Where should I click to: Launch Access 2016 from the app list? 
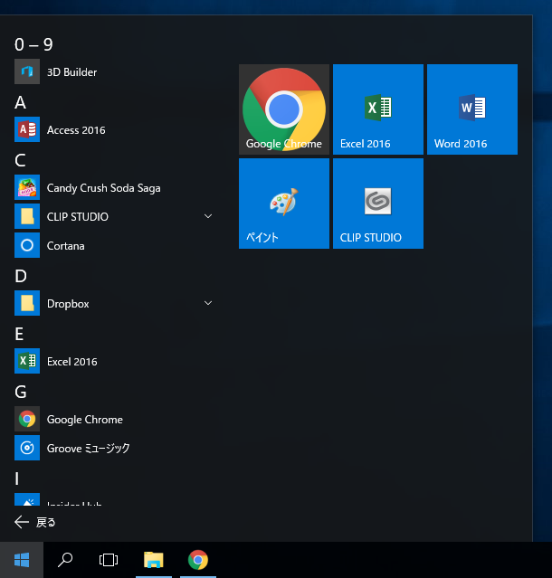76,130
